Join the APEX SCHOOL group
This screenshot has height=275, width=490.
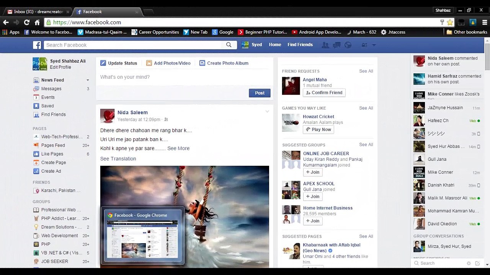313,197
